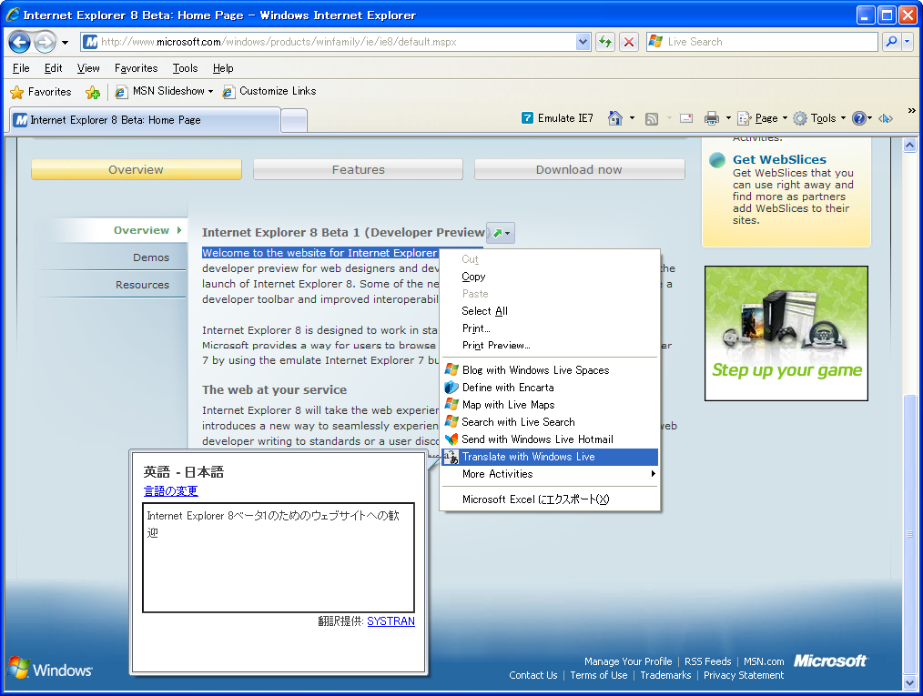This screenshot has width=923, height=696.
Task: Click the Download now button
Action: point(579,169)
